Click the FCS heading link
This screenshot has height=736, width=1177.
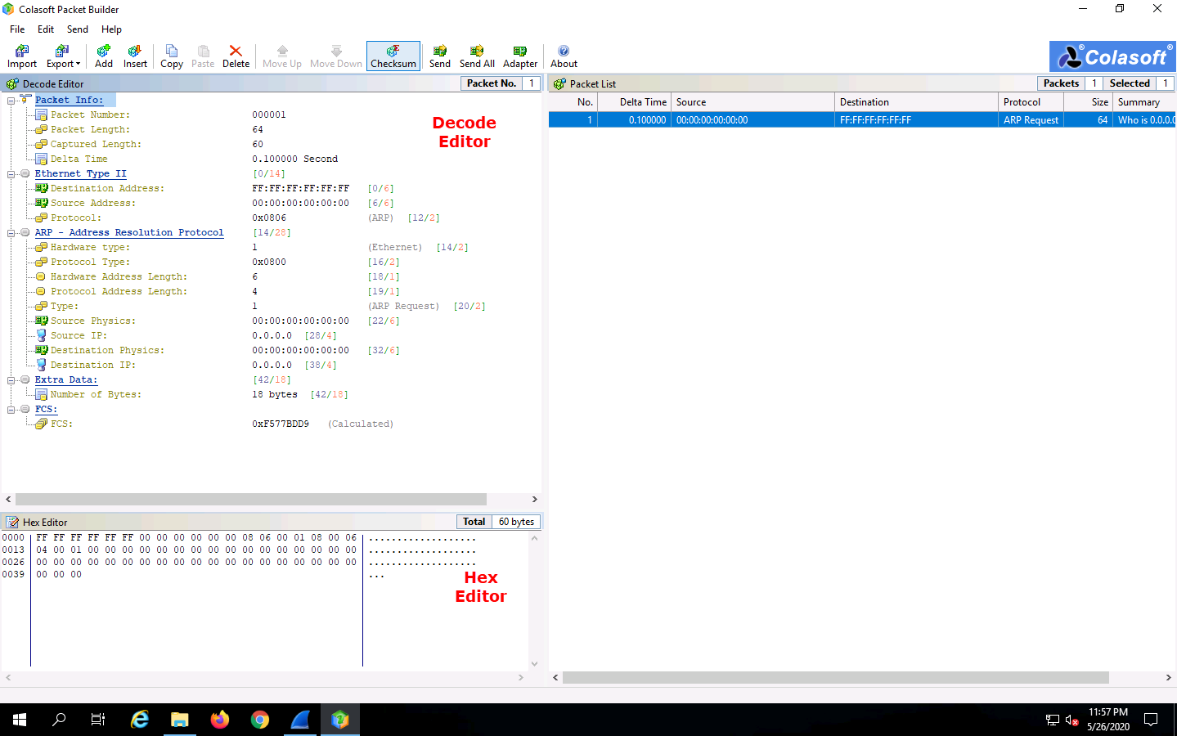tap(46, 409)
